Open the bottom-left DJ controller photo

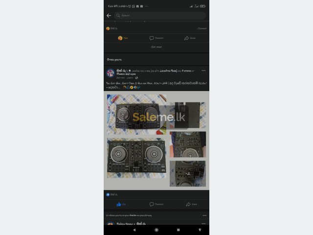pyautogui.click(x=136, y=158)
